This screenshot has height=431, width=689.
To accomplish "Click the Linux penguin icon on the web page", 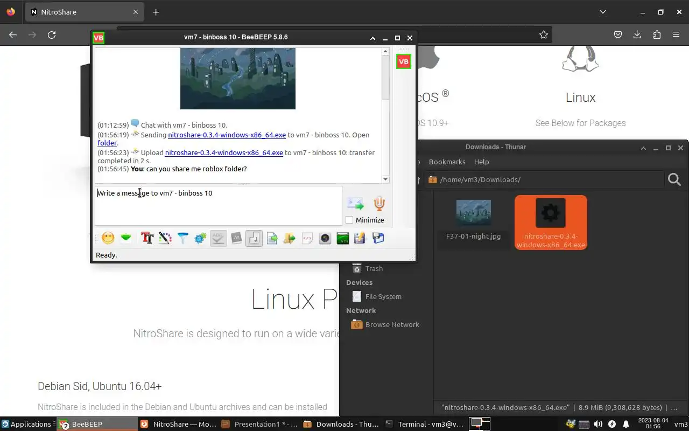I will click(x=580, y=59).
